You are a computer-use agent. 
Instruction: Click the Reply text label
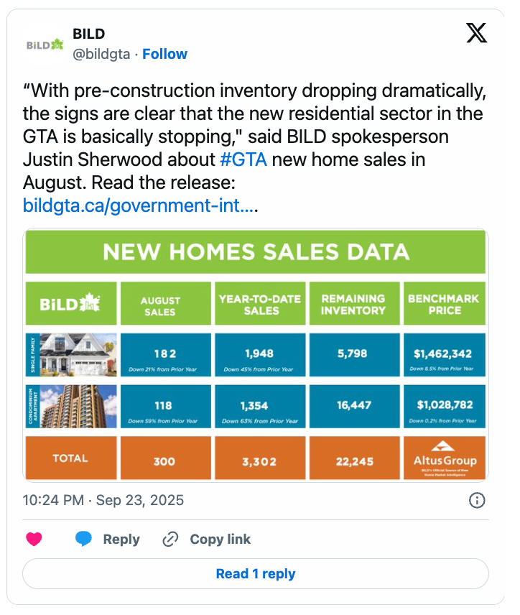pyautogui.click(x=121, y=540)
